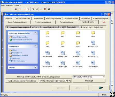Open the Extras menu
Image resolution: width=115 pixels, height=97 pixels.
17,5
